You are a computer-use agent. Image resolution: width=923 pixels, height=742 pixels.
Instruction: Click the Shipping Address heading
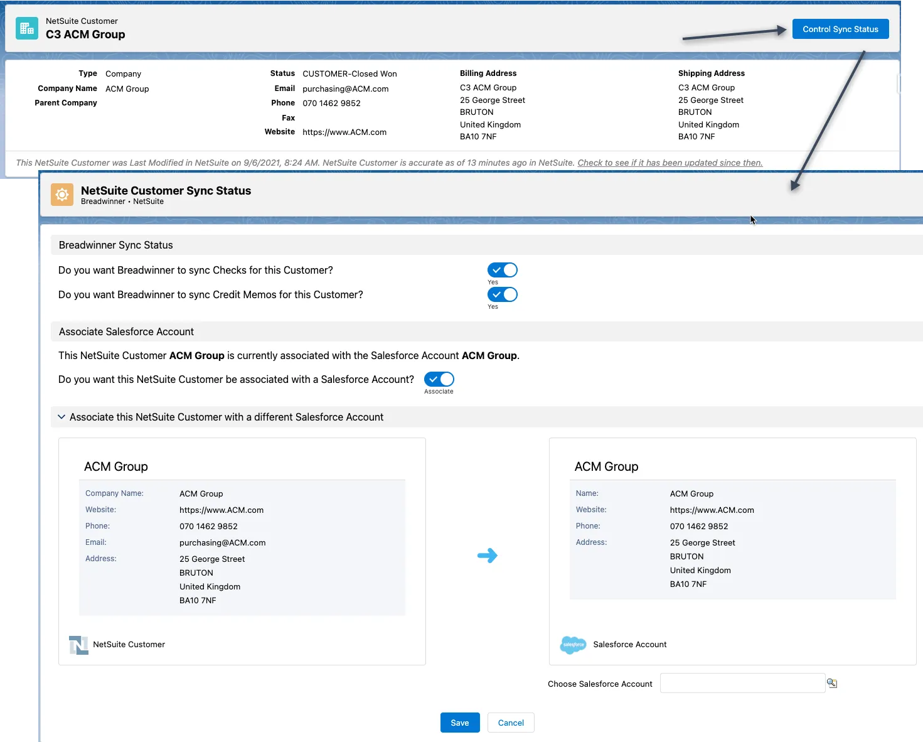tap(712, 73)
